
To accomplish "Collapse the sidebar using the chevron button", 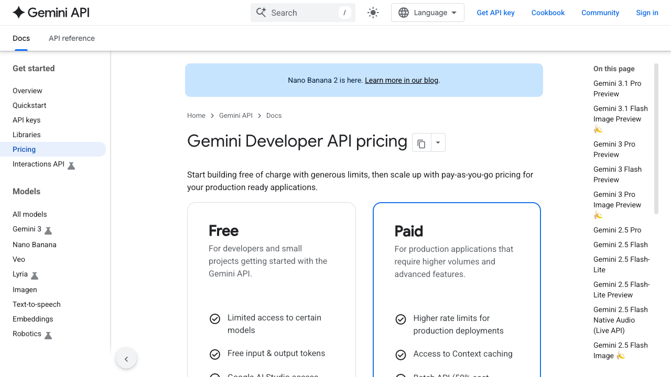I will pos(126,358).
